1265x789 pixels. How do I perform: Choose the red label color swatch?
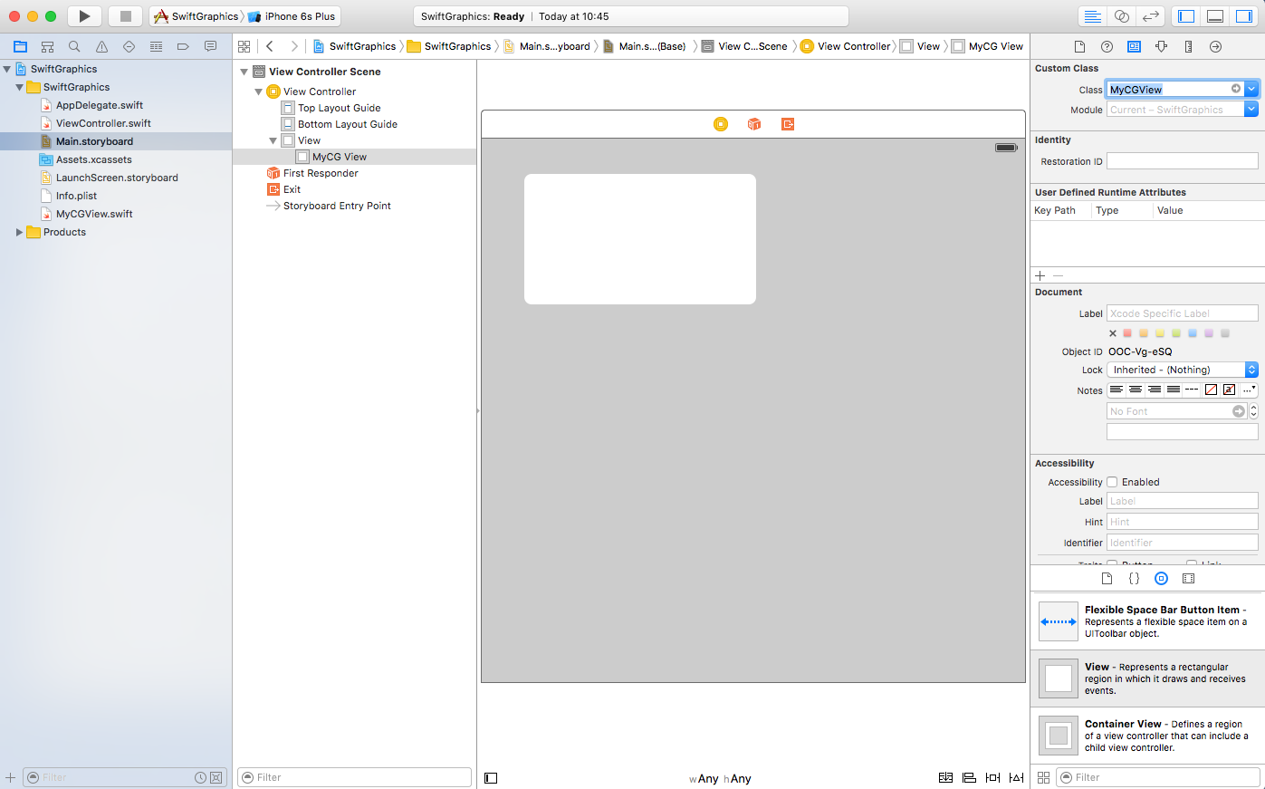1127,333
